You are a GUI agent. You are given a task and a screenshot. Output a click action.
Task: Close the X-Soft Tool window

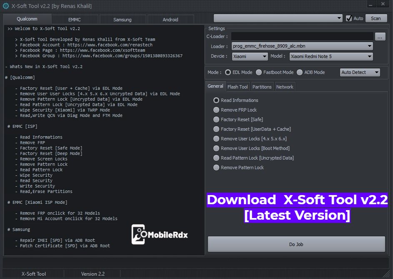383,4
